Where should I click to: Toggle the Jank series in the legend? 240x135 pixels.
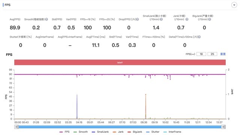[118, 132]
